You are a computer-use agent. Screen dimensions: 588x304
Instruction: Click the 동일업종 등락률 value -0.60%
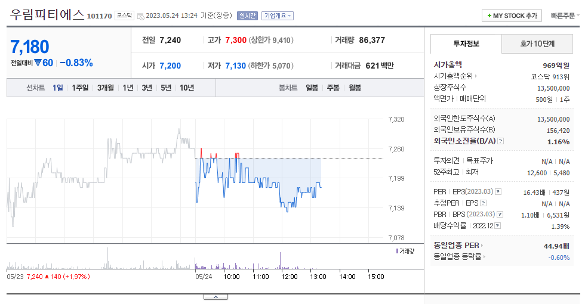pos(559,258)
